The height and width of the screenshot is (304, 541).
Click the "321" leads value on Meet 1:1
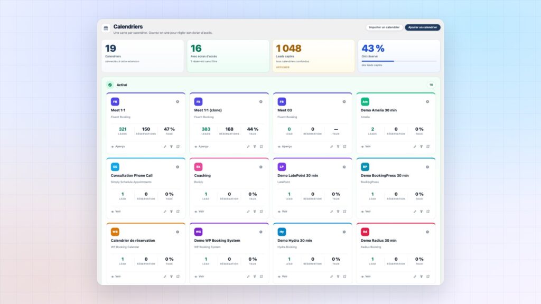[x=123, y=129]
